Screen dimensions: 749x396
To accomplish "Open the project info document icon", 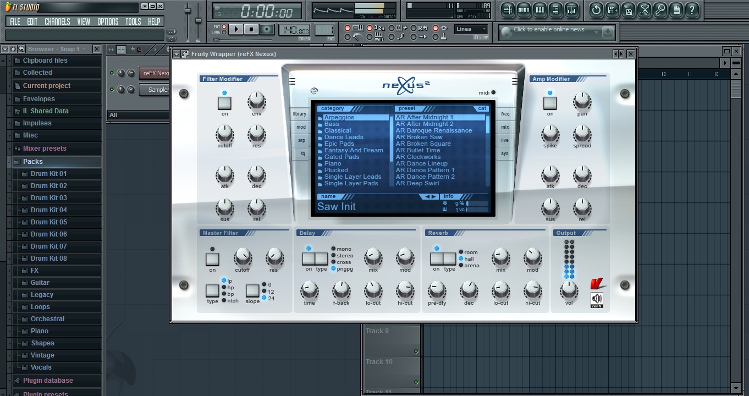I will click(x=676, y=9).
